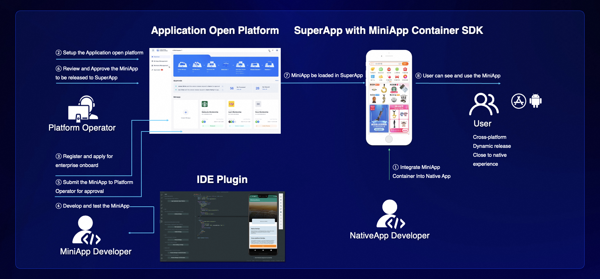Click the help icon in dashboard header

[269, 50]
